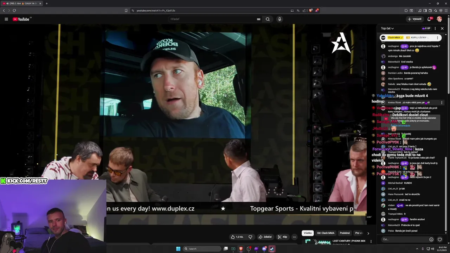Screen dimensions: 450x253
Task: Bookmark this page with the bookmark icon
Action: click(126, 11)
